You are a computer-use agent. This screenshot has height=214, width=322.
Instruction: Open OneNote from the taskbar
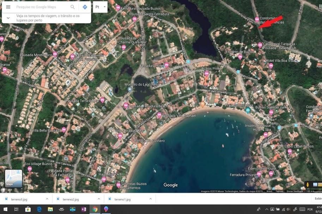click(84, 209)
